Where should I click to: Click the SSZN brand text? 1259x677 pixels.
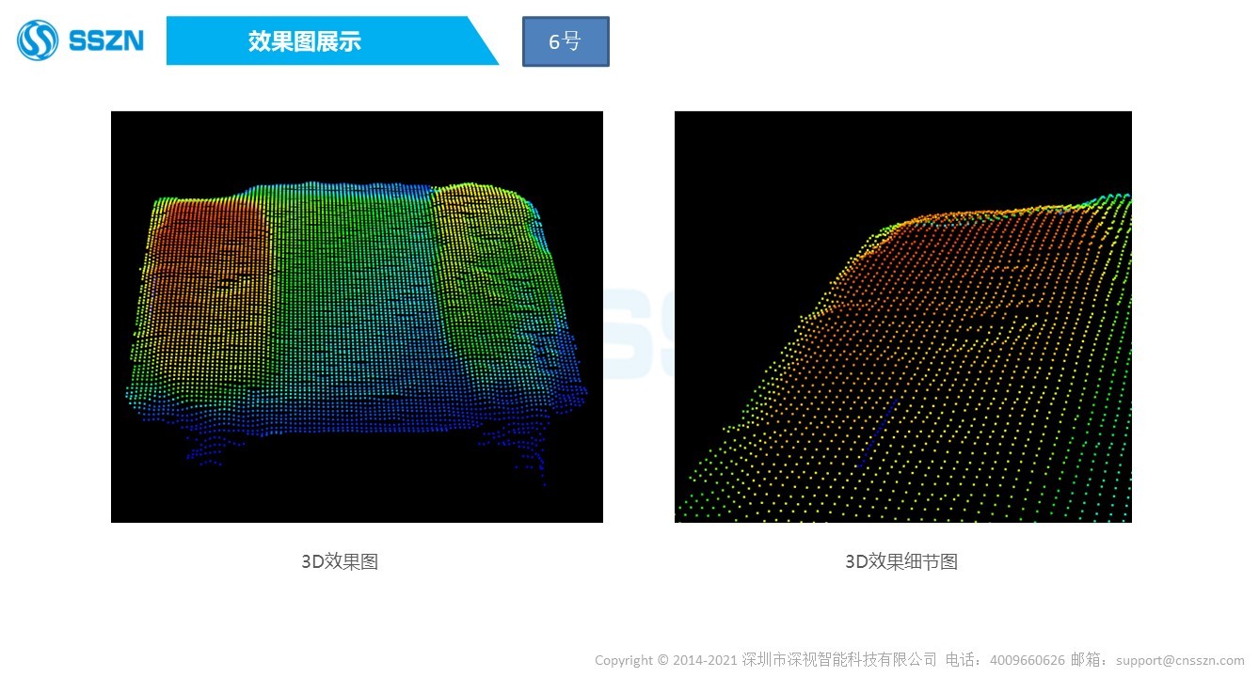coord(105,40)
